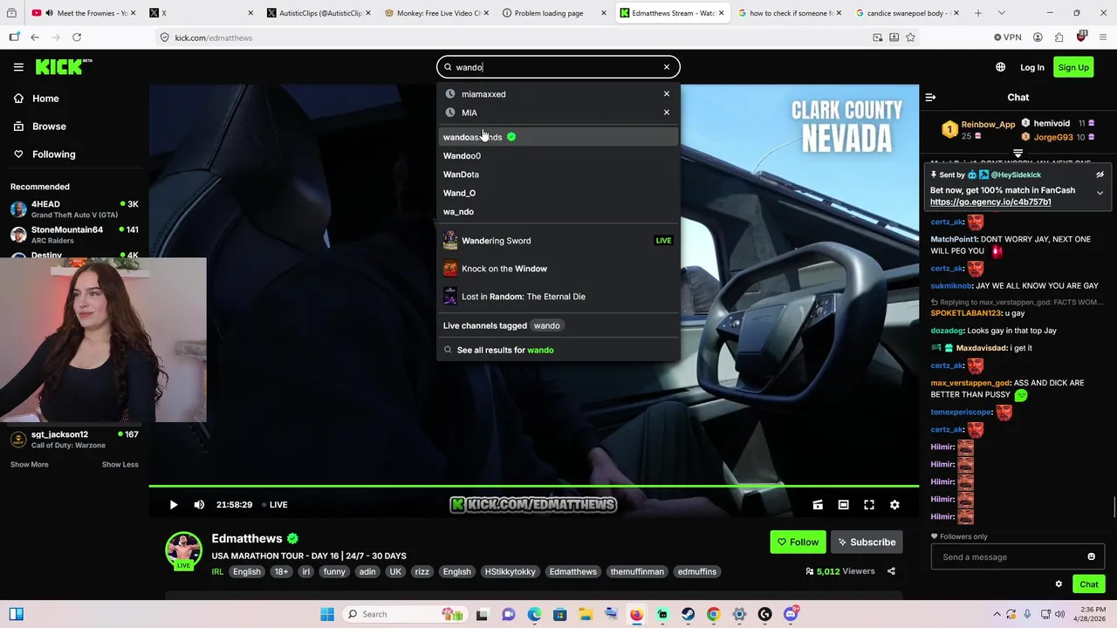
Task: Clear the search field text
Action: point(667,67)
